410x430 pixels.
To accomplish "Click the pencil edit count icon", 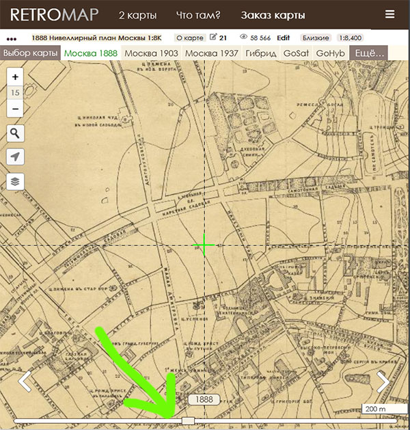I will (215, 38).
